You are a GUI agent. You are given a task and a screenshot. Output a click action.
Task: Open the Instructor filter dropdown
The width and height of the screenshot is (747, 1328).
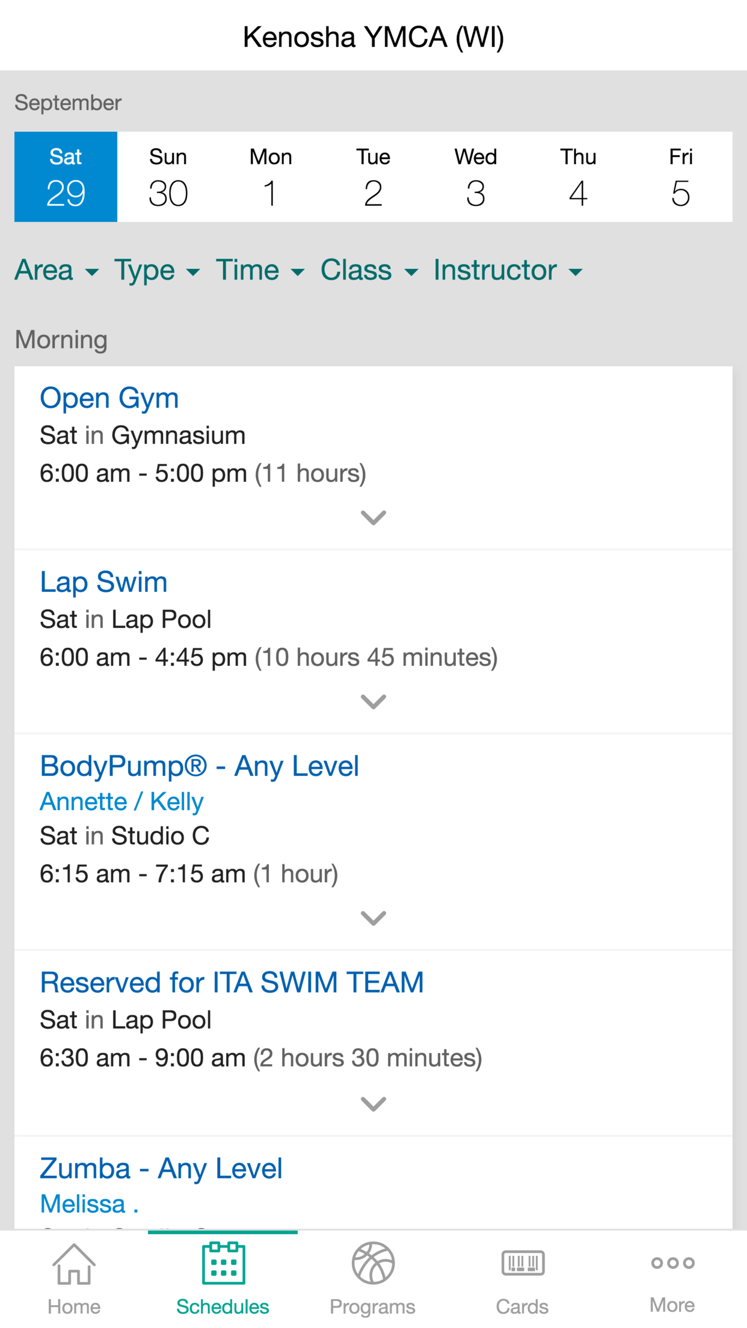point(508,270)
